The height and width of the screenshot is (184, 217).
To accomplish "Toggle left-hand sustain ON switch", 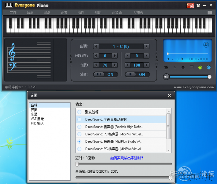I will pos(106,75).
